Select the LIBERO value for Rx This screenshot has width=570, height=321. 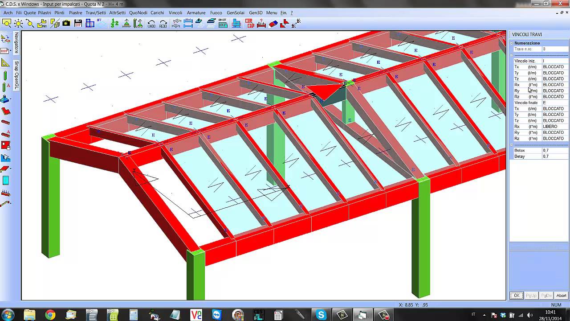[x=555, y=127]
